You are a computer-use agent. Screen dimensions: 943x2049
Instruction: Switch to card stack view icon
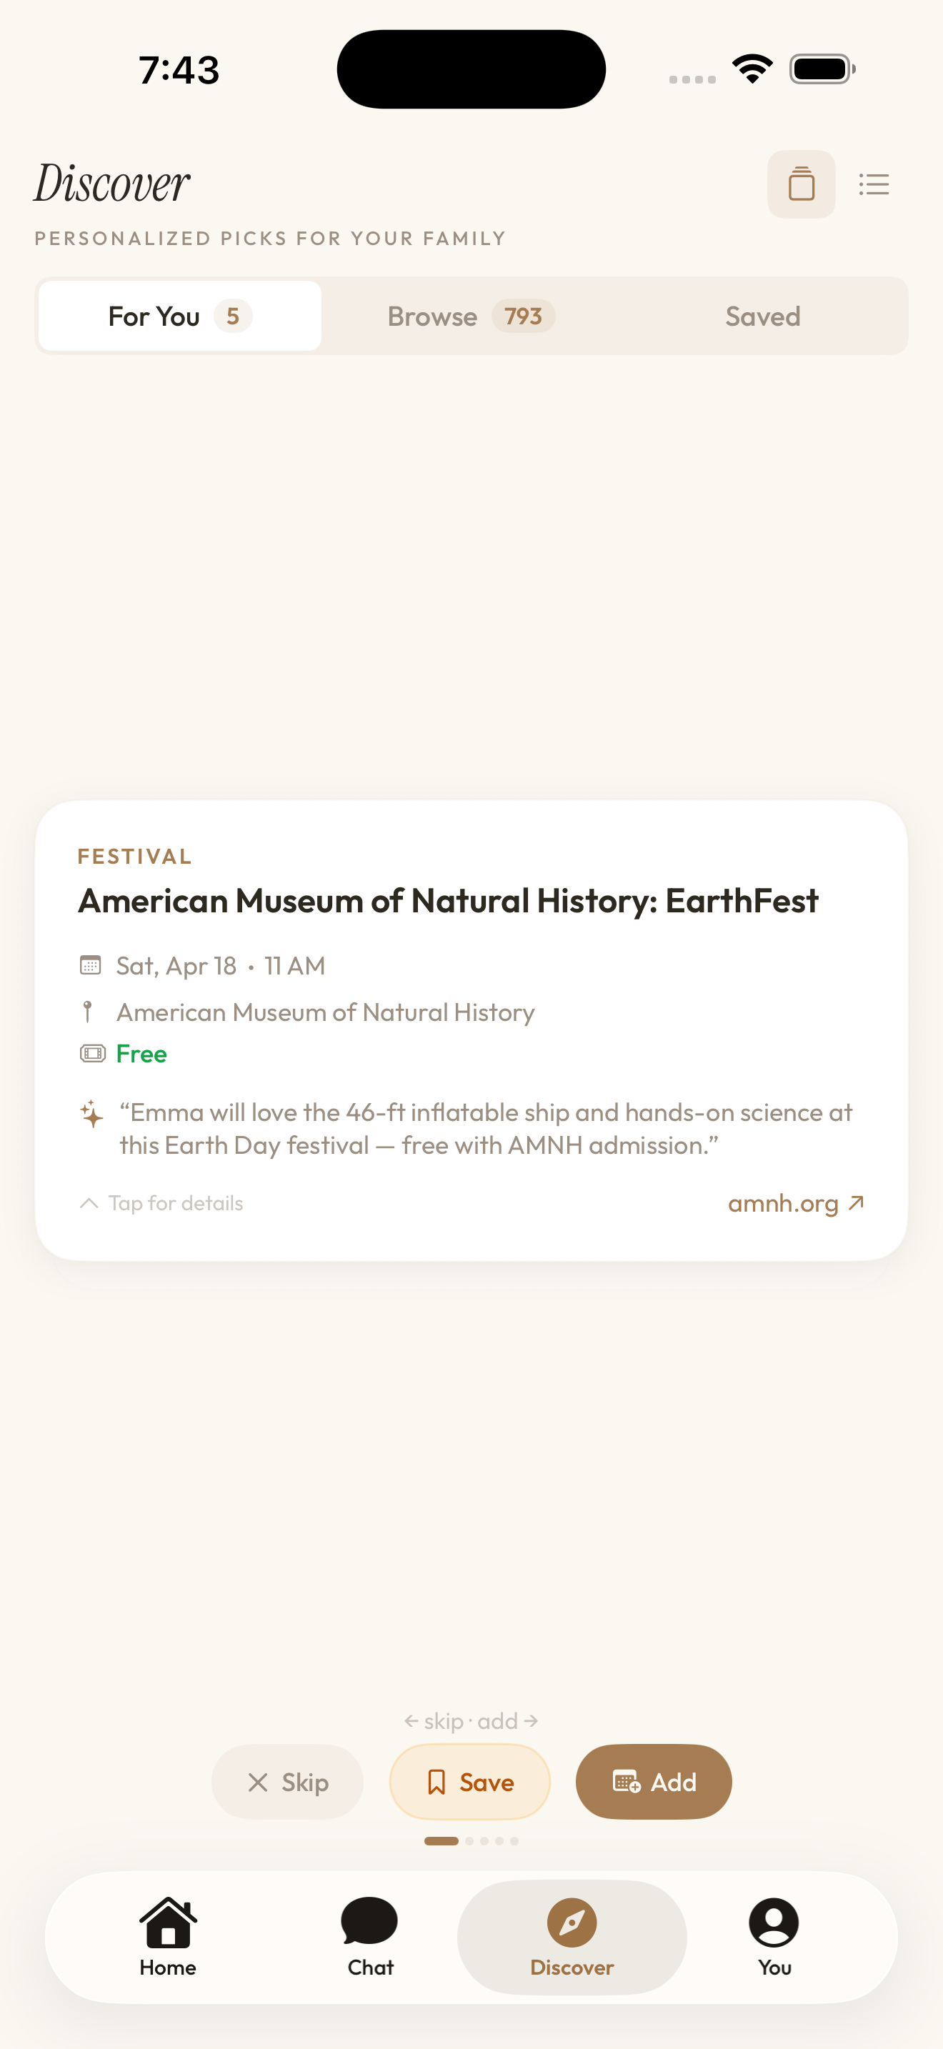click(x=801, y=184)
